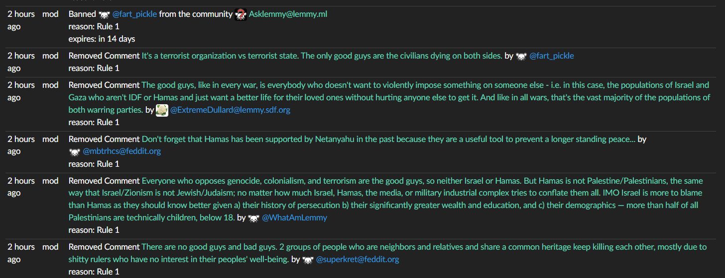Visit the @superkret@feddit.org user link
The height and width of the screenshot is (278, 725).
[358, 260]
